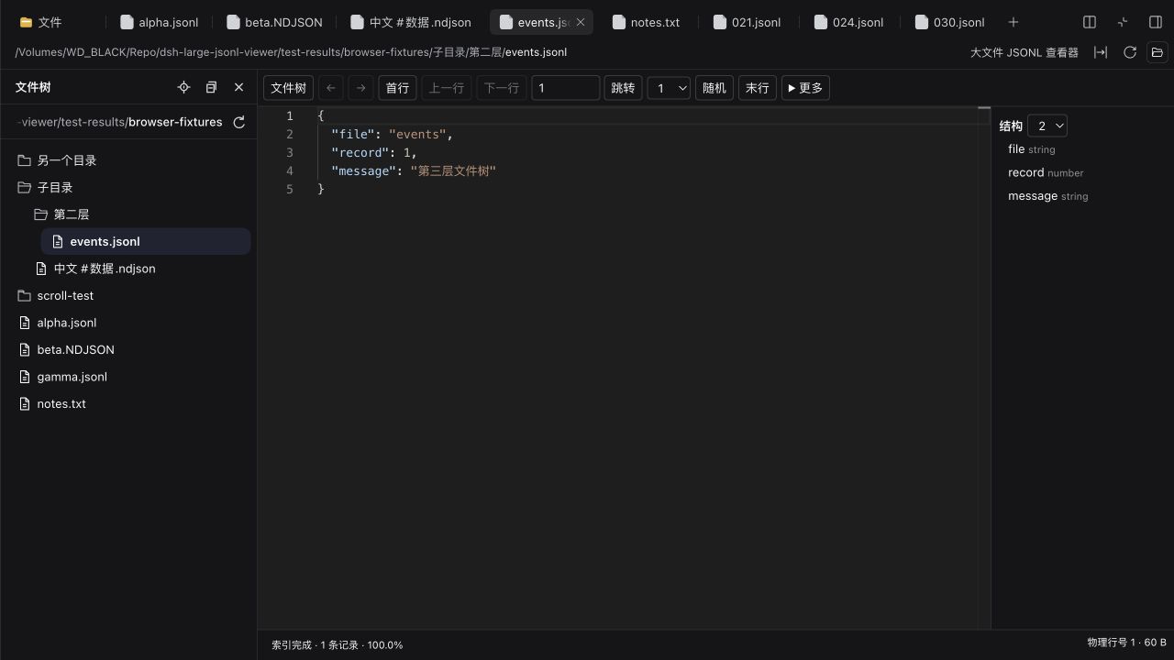The width and height of the screenshot is (1174, 660).
Task: Close the file tree panel with the X
Action: coord(238,87)
